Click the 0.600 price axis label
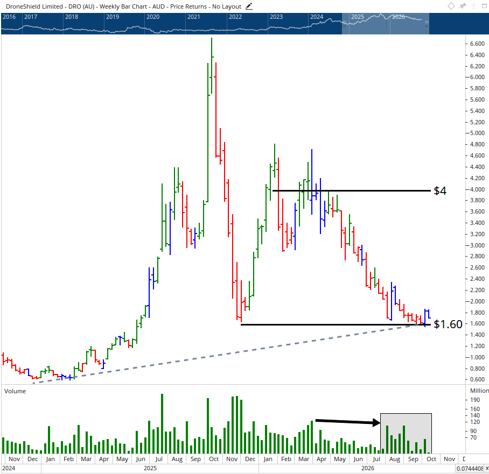Viewport: 489px width, 474px height. point(477,379)
